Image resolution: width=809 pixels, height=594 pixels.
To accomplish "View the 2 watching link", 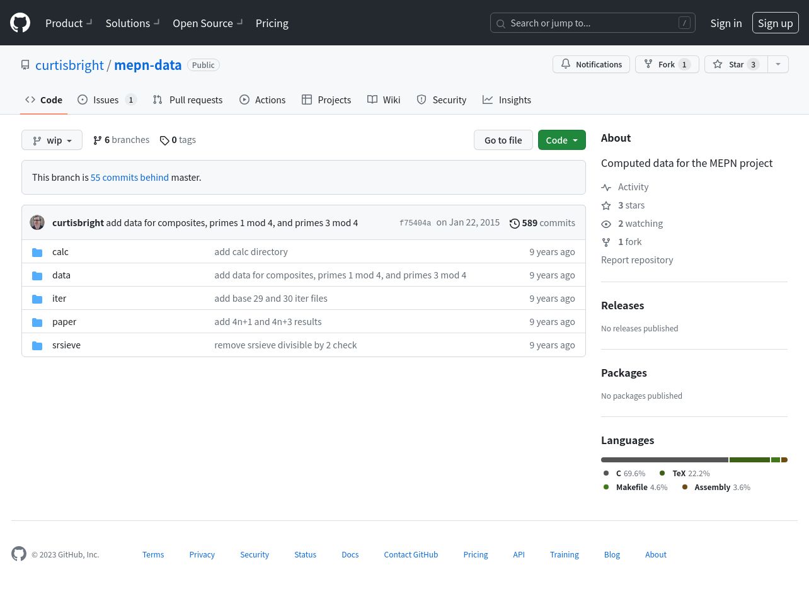I will (x=632, y=224).
